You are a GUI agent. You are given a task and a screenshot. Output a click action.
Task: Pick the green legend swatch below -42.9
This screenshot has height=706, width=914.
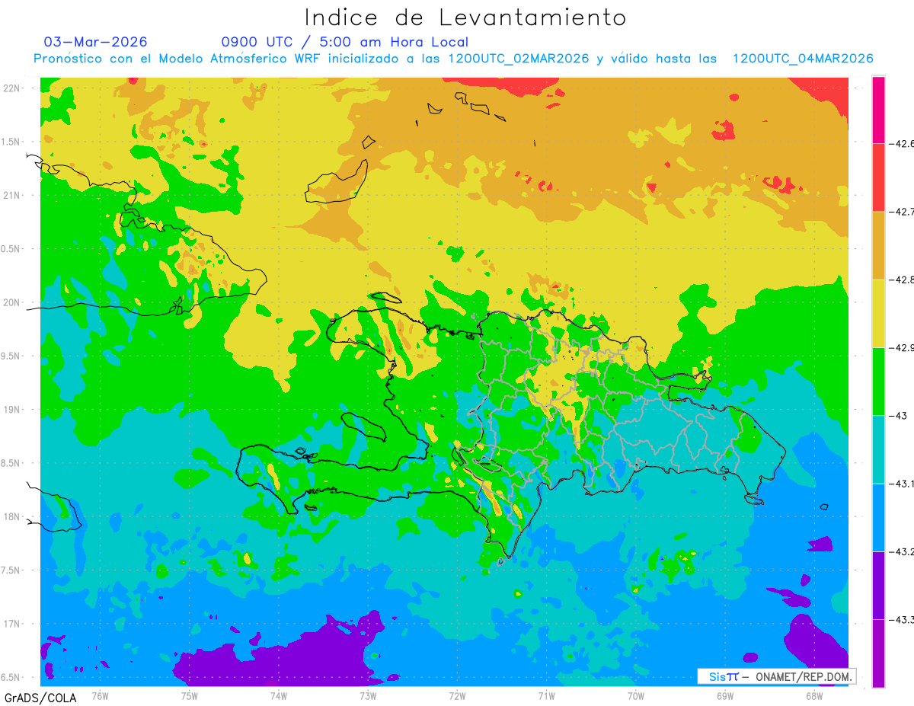pyautogui.click(x=878, y=382)
